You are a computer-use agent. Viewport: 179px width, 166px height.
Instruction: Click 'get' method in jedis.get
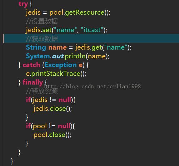[97, 47]
